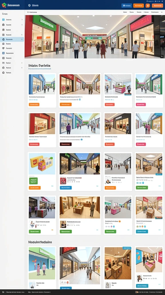Click the blue button in the third card row
Viewport: 165px width, 295px height.
[x=66, y=188]
